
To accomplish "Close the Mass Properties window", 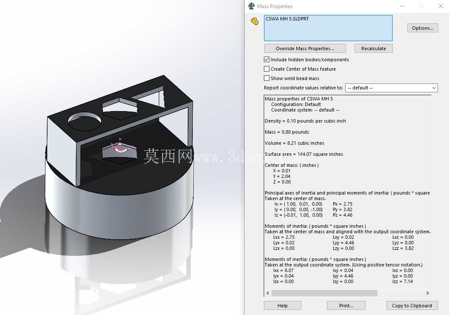I will (x=440, y=6).
